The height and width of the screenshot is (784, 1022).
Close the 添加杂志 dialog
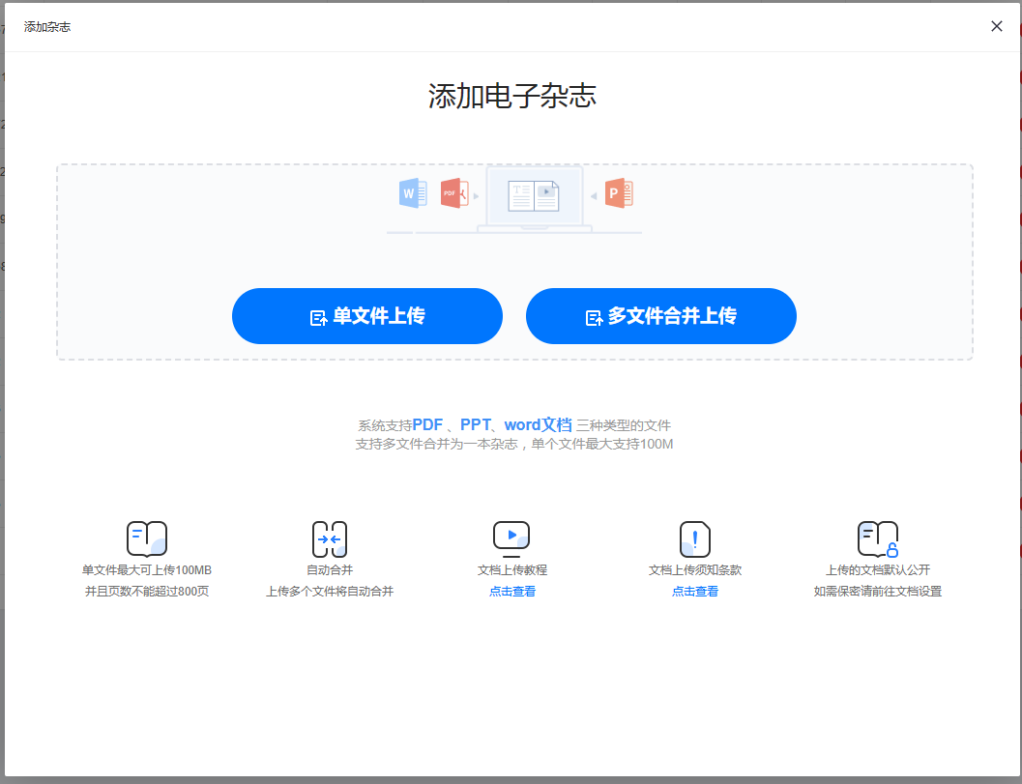(x=997, y=26)
